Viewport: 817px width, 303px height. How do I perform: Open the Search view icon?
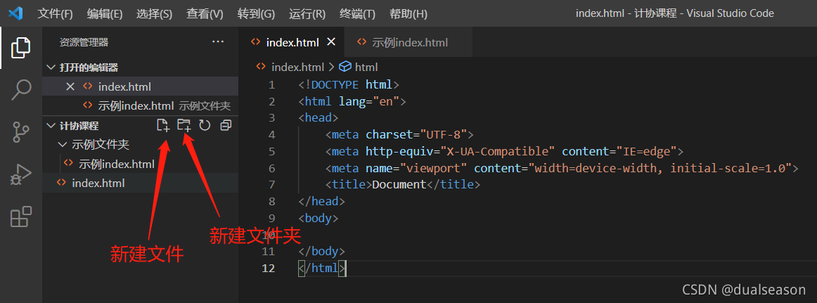(x=21, y=89)
